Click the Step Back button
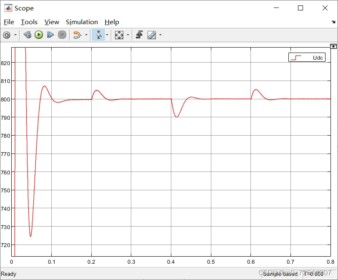 28,35
